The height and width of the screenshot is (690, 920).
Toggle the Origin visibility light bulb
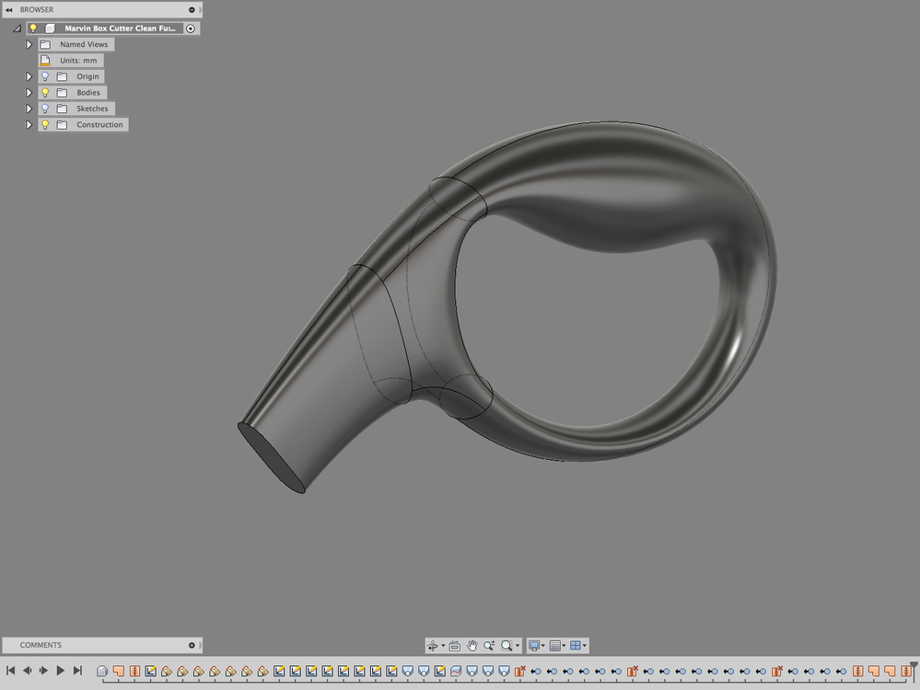[x=45, y=76]
